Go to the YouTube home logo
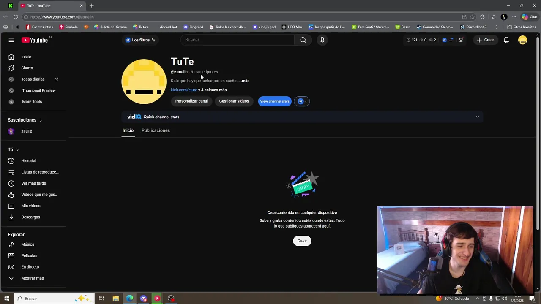Viewport: 541px width, 304px height. pyautogui.click(x=35, y=40)
